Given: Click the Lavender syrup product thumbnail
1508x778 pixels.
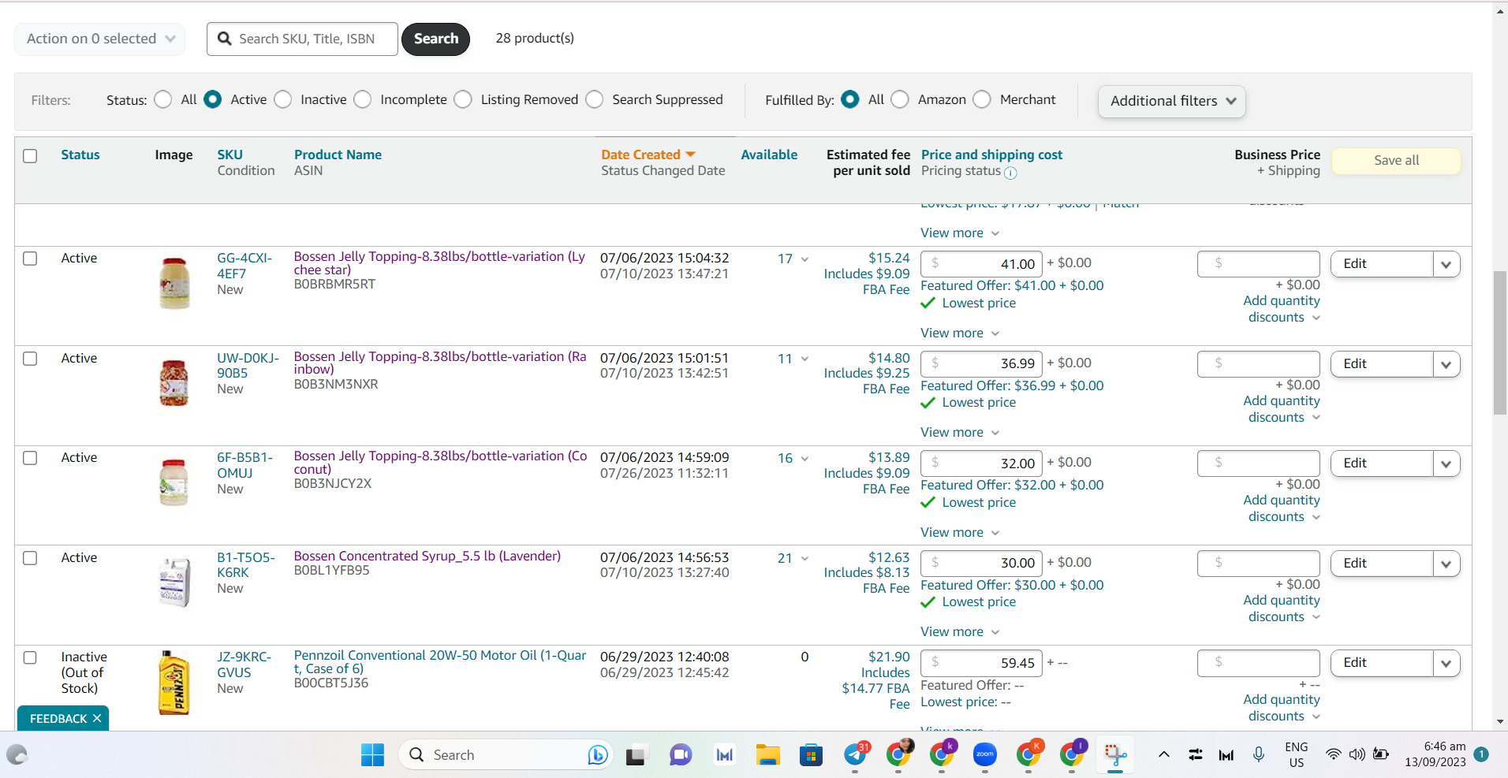Looking at the screenshot, I should [x=174, y=582].
